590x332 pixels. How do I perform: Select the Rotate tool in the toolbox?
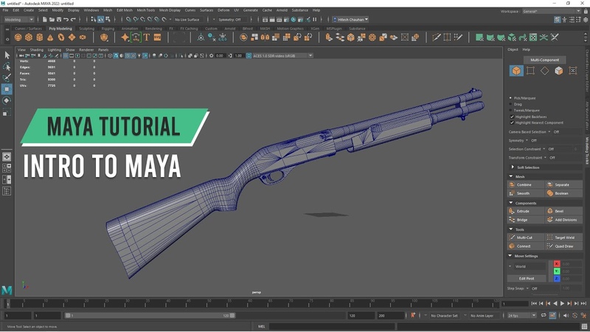(x=7, y=100)
